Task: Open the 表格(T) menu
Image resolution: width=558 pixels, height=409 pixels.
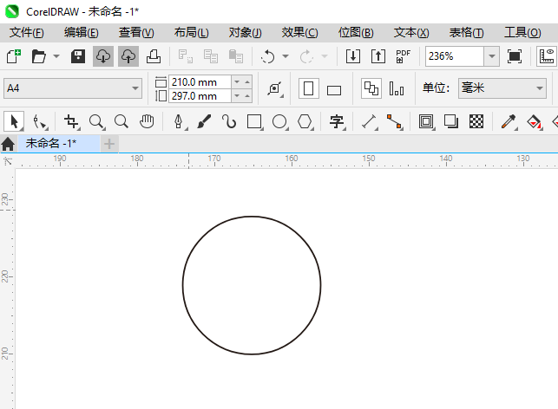Action: click(x=467, y=33)
